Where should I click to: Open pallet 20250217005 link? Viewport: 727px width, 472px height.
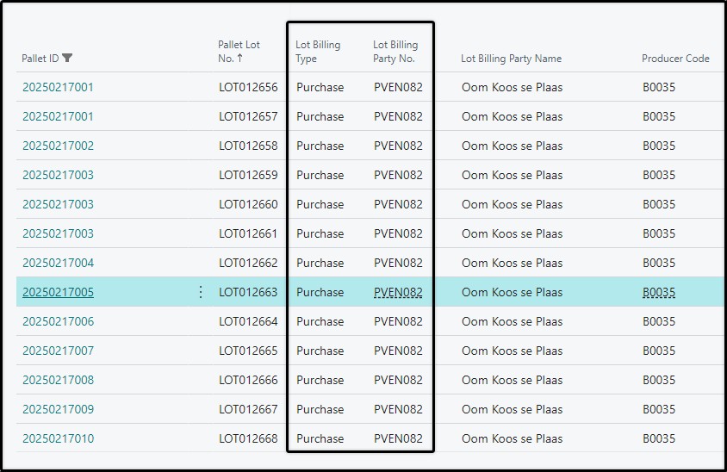58,292
